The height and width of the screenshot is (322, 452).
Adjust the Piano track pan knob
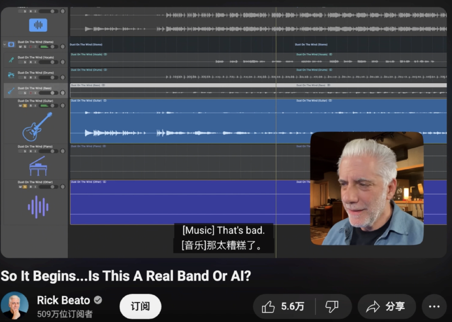pos(62,151)
